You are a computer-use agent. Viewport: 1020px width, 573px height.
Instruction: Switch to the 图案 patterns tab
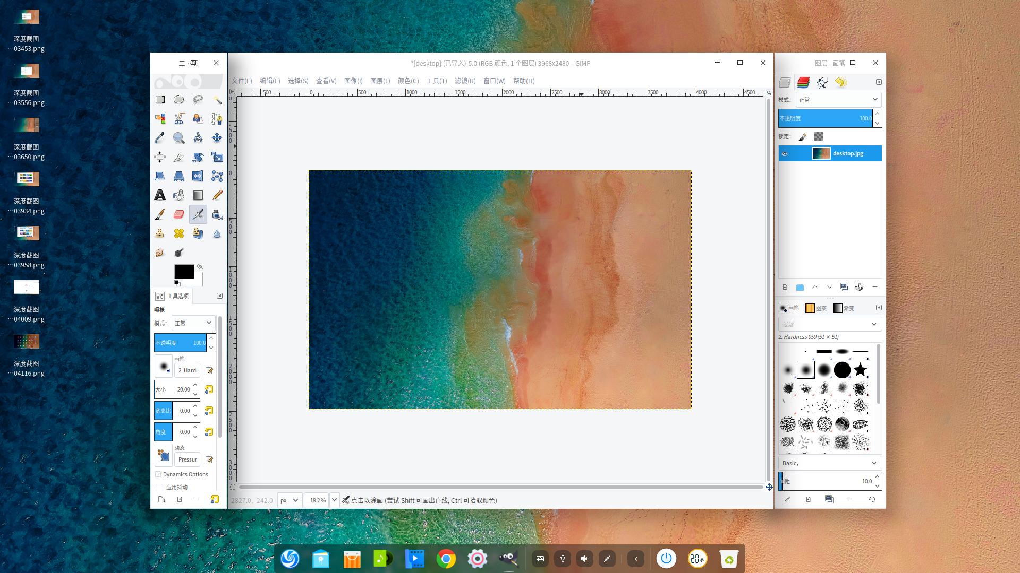click(x=817, y=308)
